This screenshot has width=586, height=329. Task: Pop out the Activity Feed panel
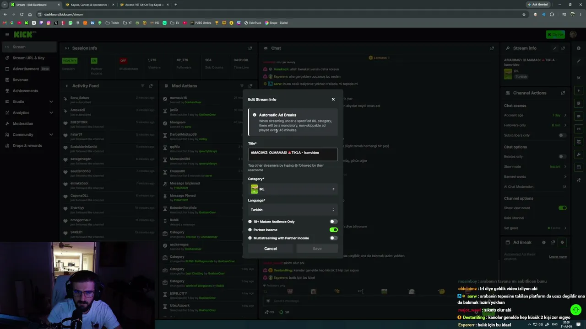(x=151, y=86)
